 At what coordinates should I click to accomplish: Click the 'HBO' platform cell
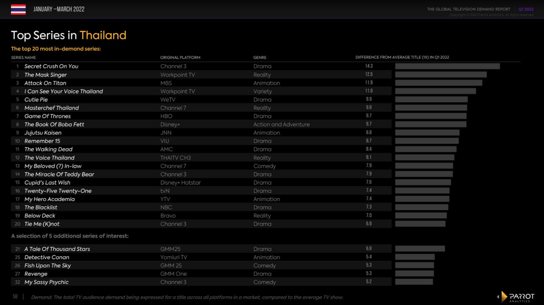(166, 116)
